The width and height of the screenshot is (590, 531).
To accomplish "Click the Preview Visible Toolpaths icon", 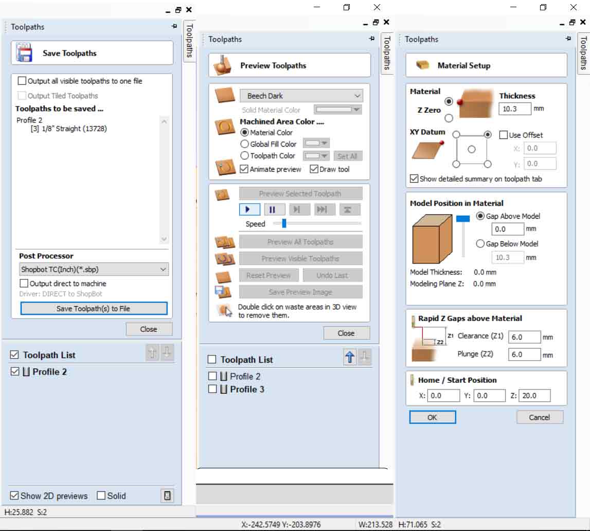I will [x=224, y=259].
